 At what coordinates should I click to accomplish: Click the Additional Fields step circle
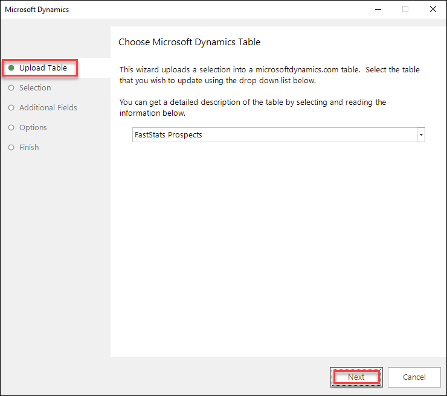pos(11,107)
